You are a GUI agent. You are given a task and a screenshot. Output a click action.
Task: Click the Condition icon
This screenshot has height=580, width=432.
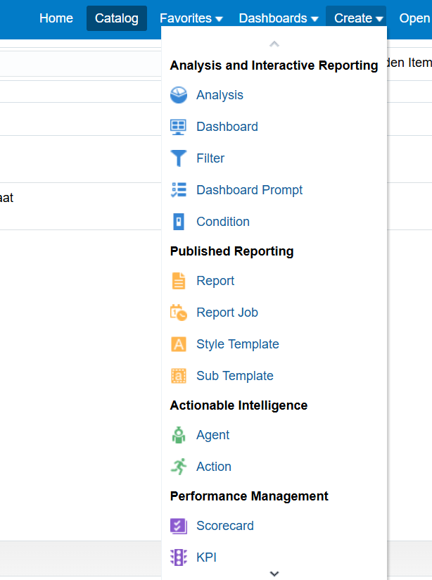(179, 222)
